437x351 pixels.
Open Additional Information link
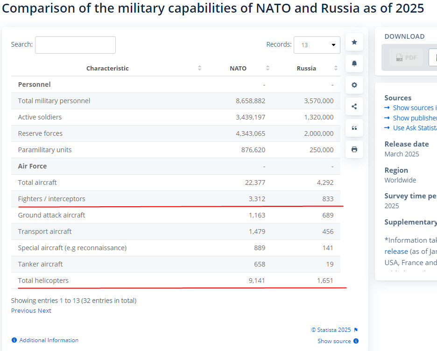pos(49,340)
